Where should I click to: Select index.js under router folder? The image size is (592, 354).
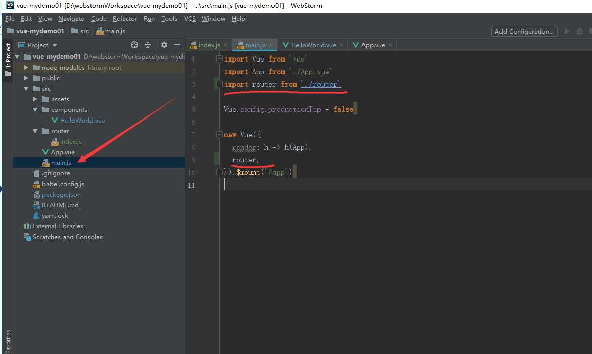71,142
